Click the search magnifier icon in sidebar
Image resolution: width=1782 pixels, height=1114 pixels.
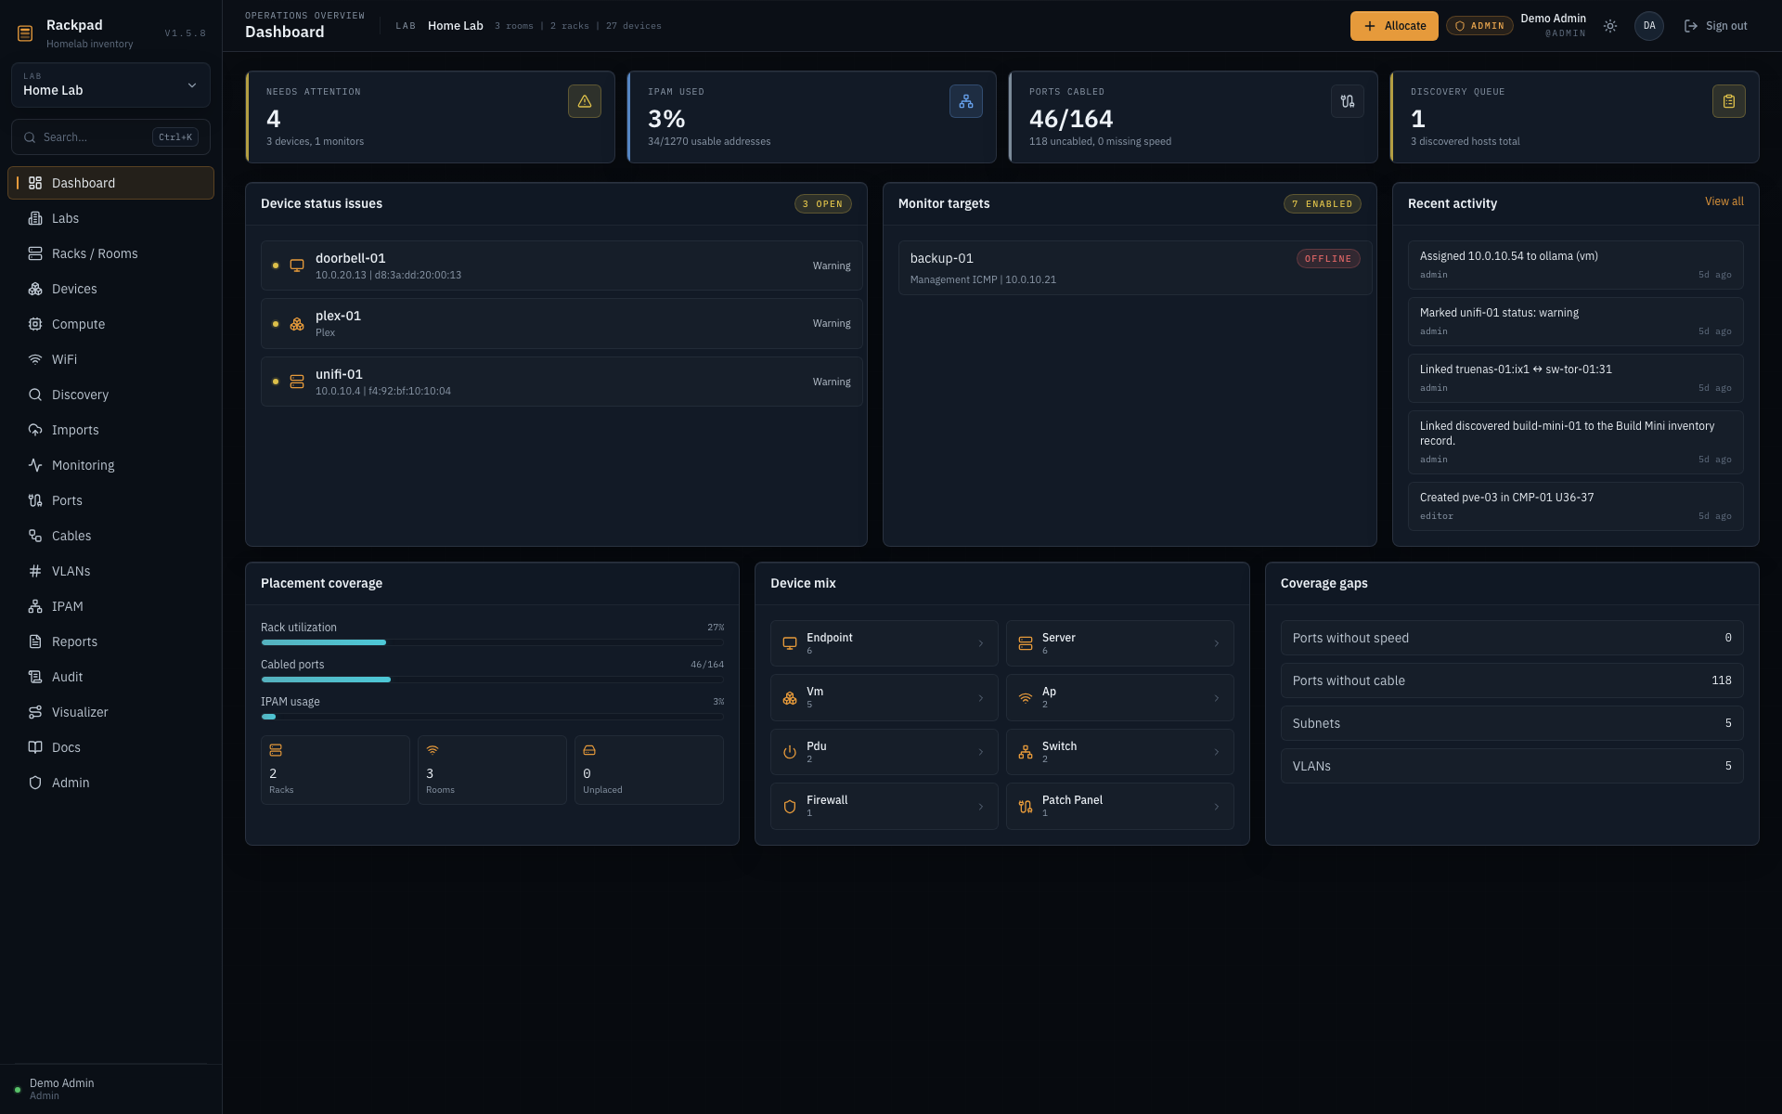click(31, 137)
